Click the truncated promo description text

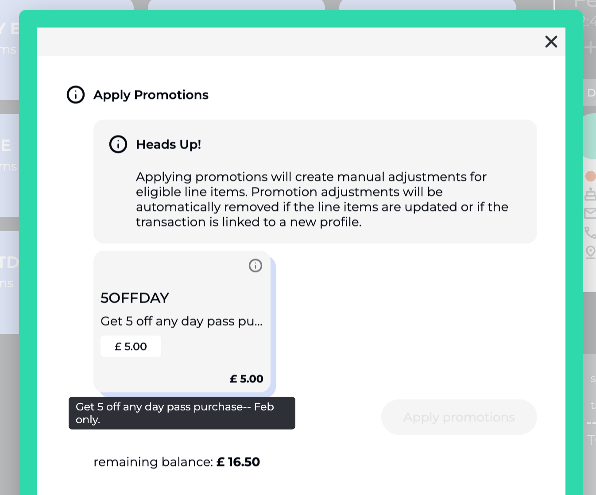[x=182, y=321]
